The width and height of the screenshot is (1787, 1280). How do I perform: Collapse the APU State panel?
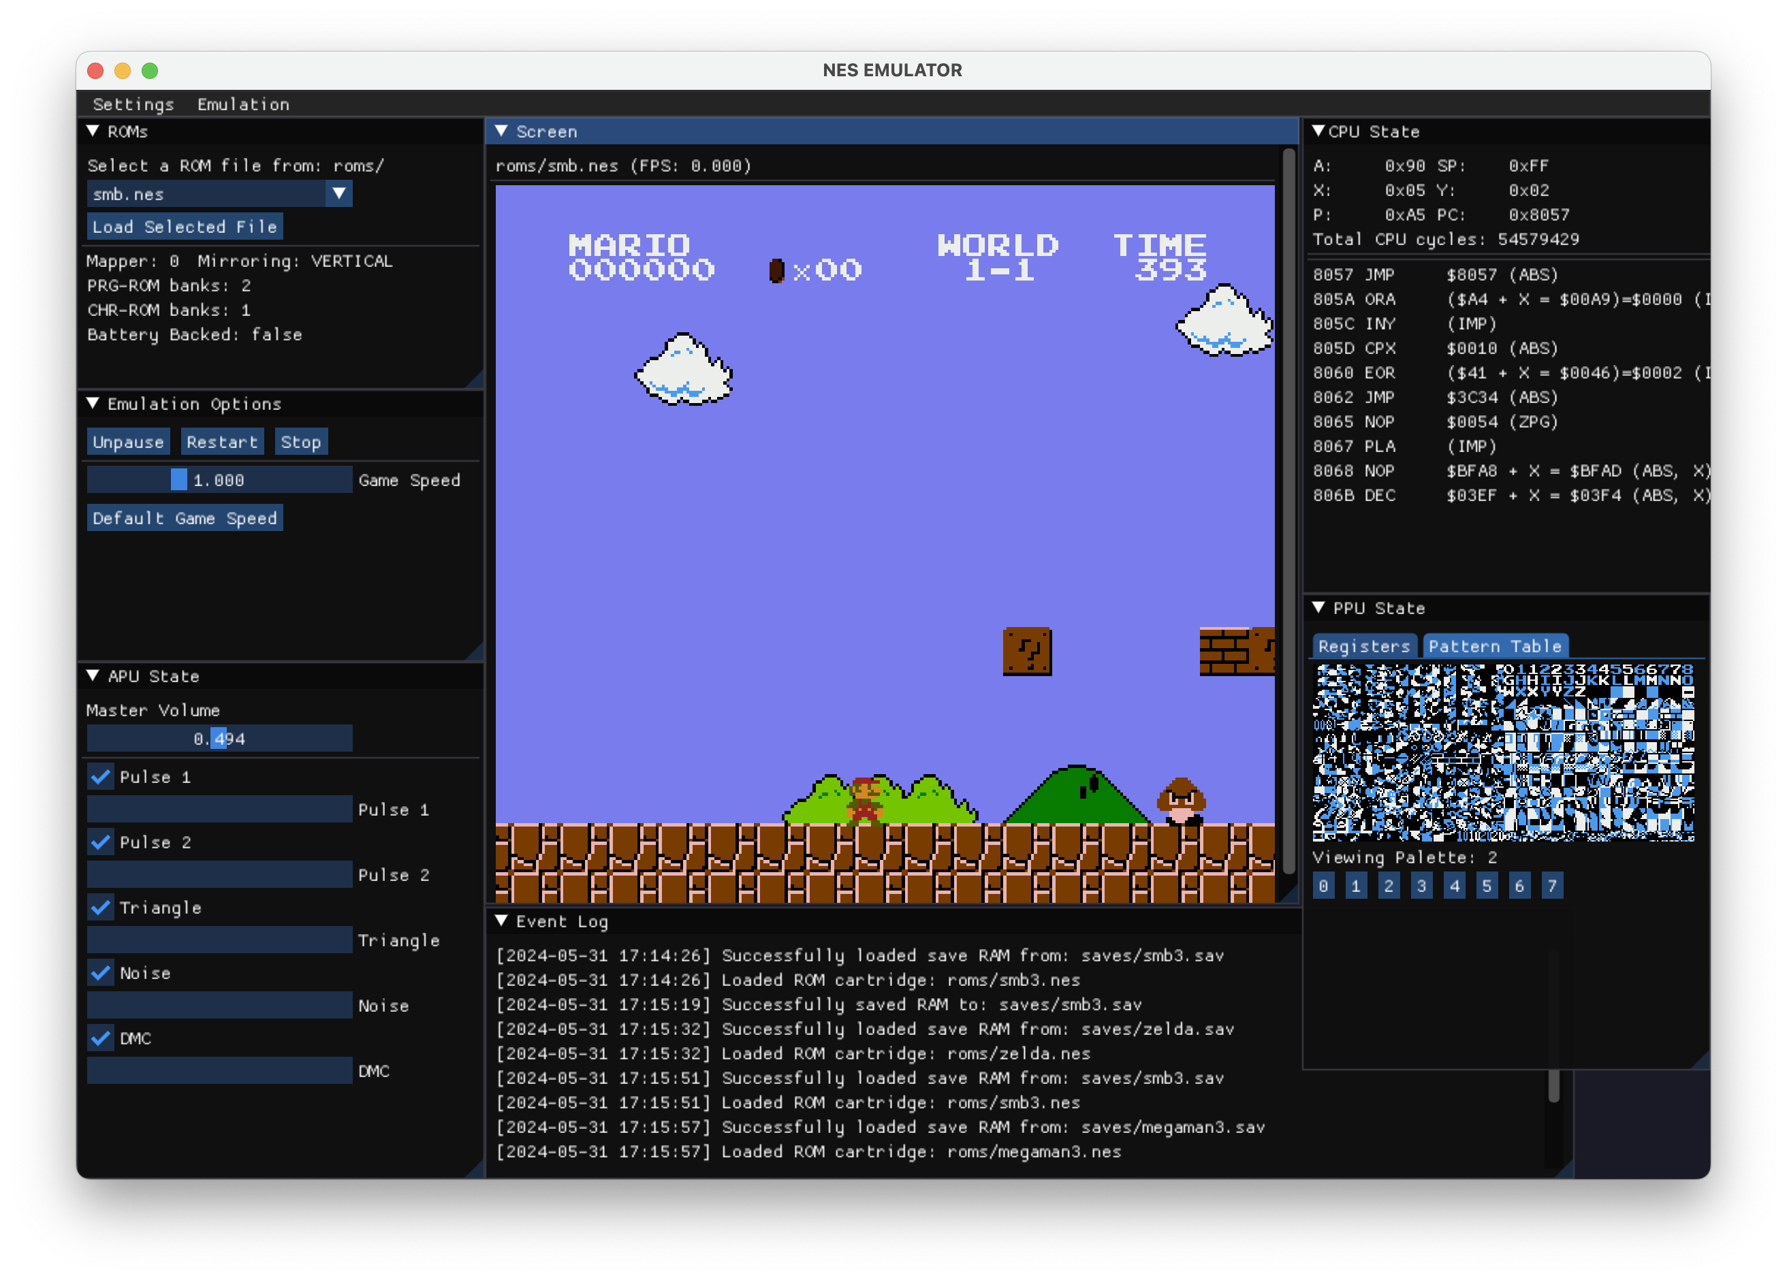pyautogui.click(x=93, y=676)
